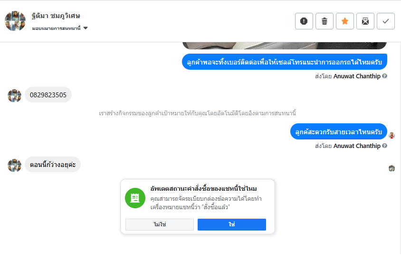
Task: Mark conversation as unread with envelope icon
Action: [x=365, y=21]
